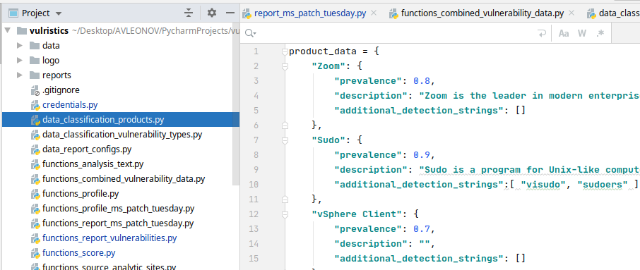Image resolution: width=640 pixels, height=270 pixels.
Task: Open the Project view dropdown
Action: point(59,13)
